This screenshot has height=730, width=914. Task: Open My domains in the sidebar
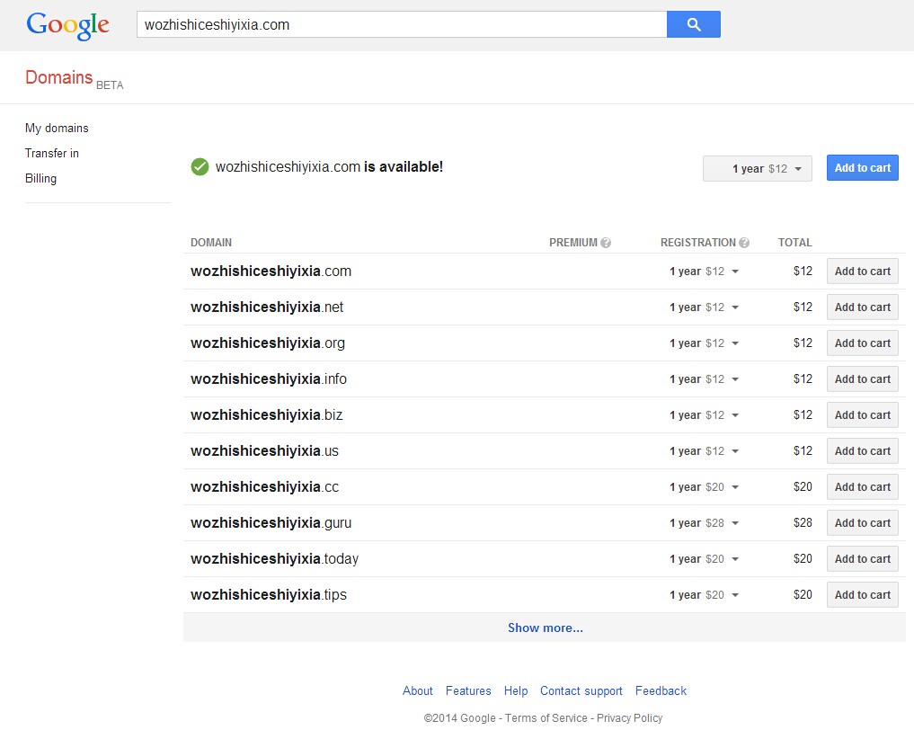click(57, 129)
